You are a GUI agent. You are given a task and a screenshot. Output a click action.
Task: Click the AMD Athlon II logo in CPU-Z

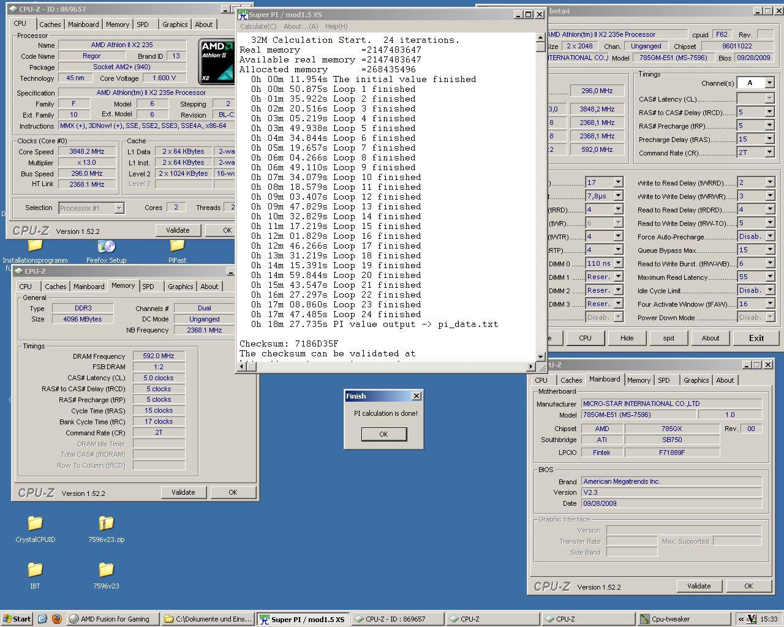[x=217, y=61]
